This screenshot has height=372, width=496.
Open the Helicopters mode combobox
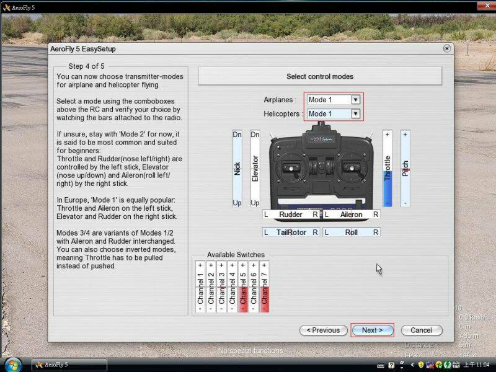pos(334,113)
